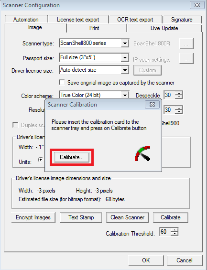Click the highlighted Calibrate... button
207x270 pixels.
tap(72, 157)
